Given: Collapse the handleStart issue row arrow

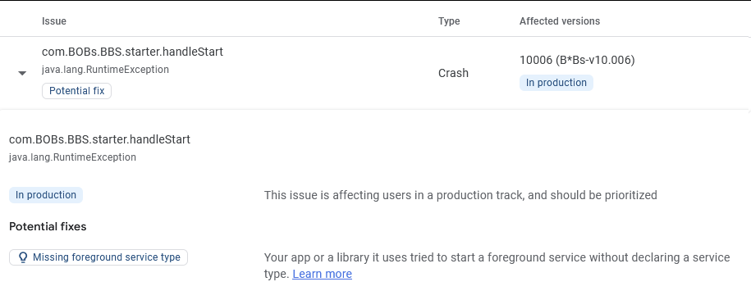Looking at the screenshot, I should (22, 73).
